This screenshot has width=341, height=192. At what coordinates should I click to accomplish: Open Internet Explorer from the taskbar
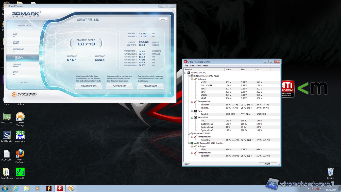point(16,188)
